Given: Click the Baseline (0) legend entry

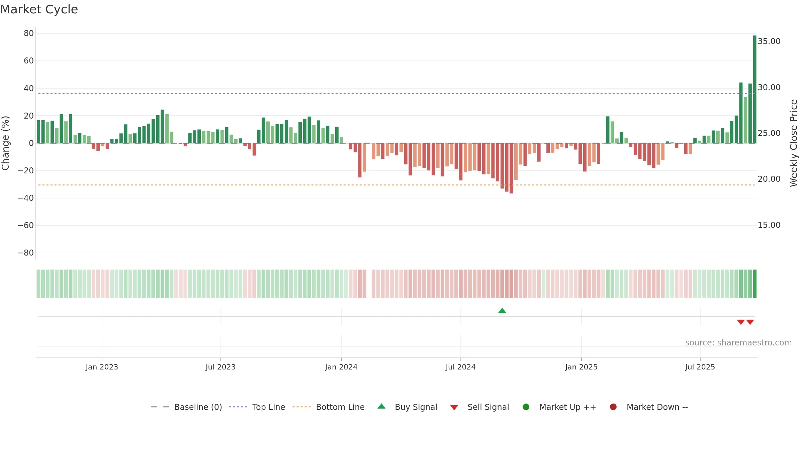Looking at the screenshot, I should 186,407.
